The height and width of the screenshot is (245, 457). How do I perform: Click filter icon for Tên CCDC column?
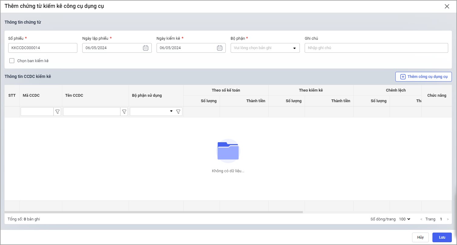pyautogui.click(x=124, y=112)
